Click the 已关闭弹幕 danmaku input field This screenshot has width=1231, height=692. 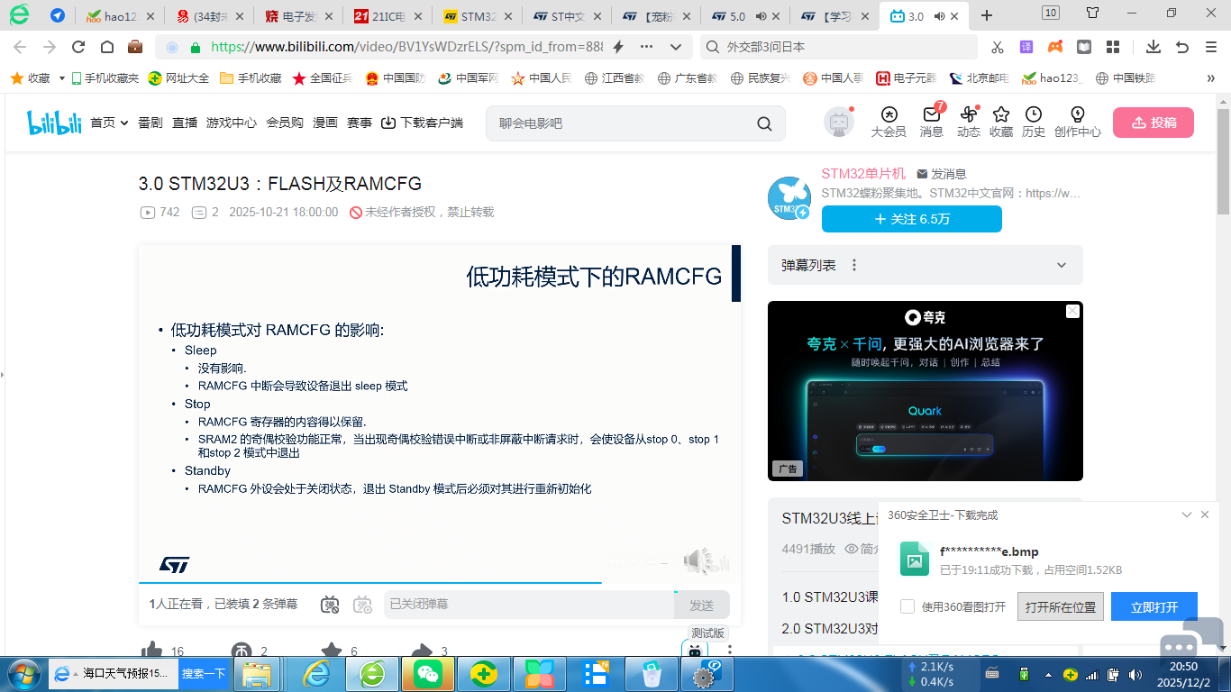point(528,604)
